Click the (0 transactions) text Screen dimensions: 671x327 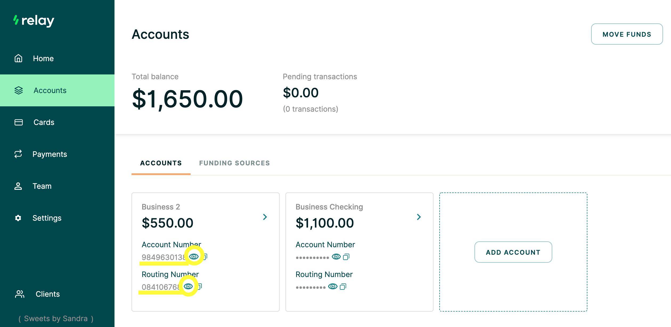tap(310, 109)
